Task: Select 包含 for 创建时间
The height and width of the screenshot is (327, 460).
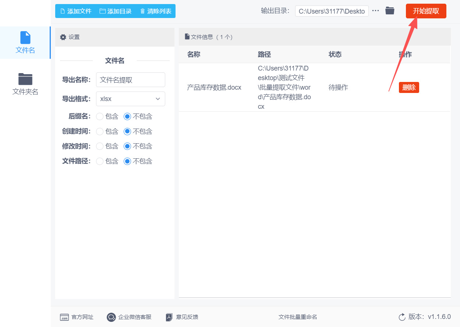Action: click(x=100, y=131)
